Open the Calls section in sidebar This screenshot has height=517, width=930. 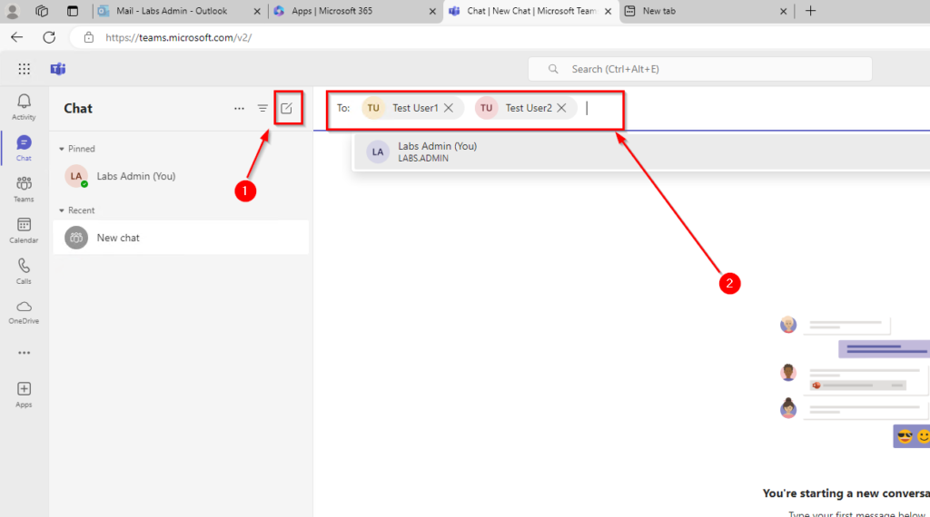click(x=24, y=271)
